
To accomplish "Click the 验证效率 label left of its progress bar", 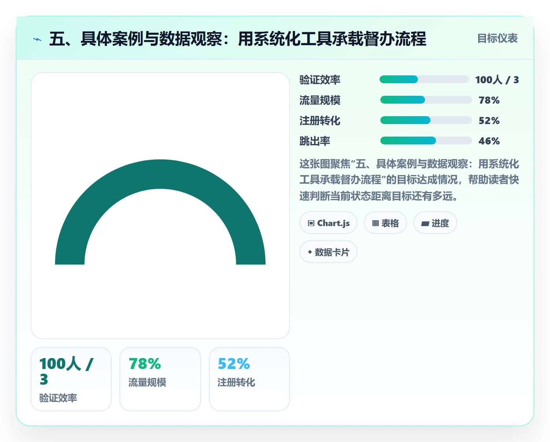I will [320, 80].
